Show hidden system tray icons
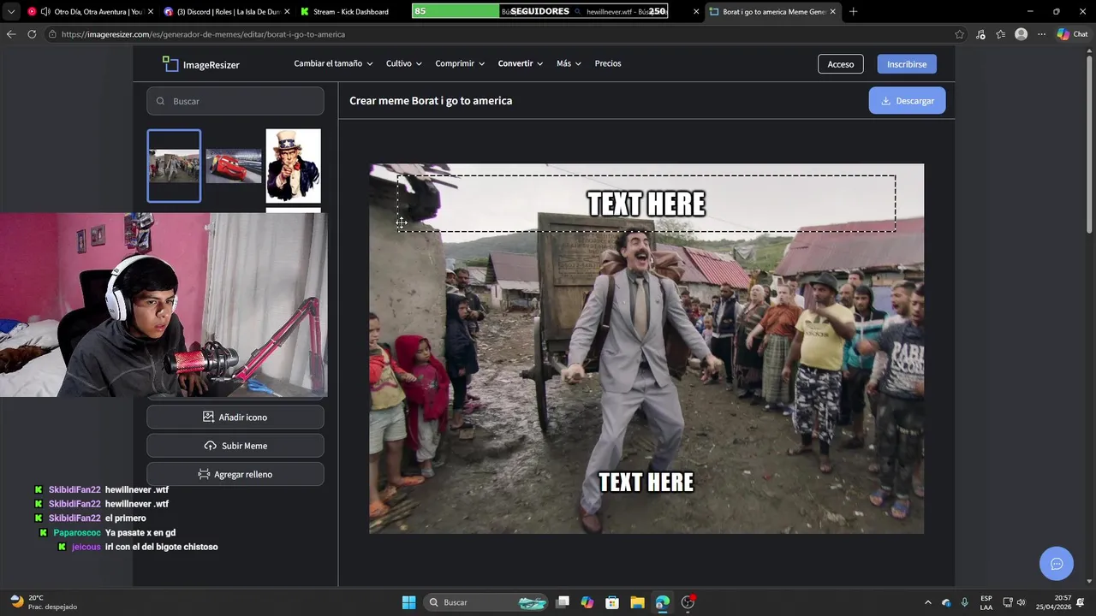 (x=927, y=602)
